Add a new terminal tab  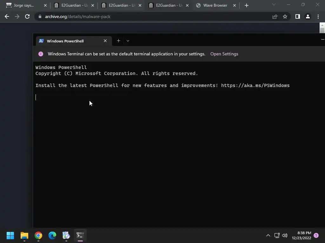pyautogui.click(x=119, y=41)
